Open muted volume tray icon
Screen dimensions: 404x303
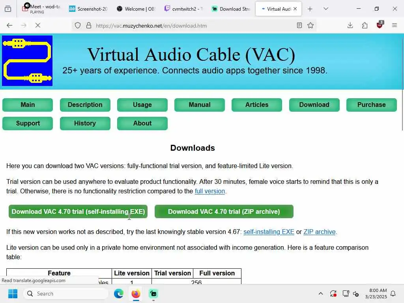click(356, 294)
